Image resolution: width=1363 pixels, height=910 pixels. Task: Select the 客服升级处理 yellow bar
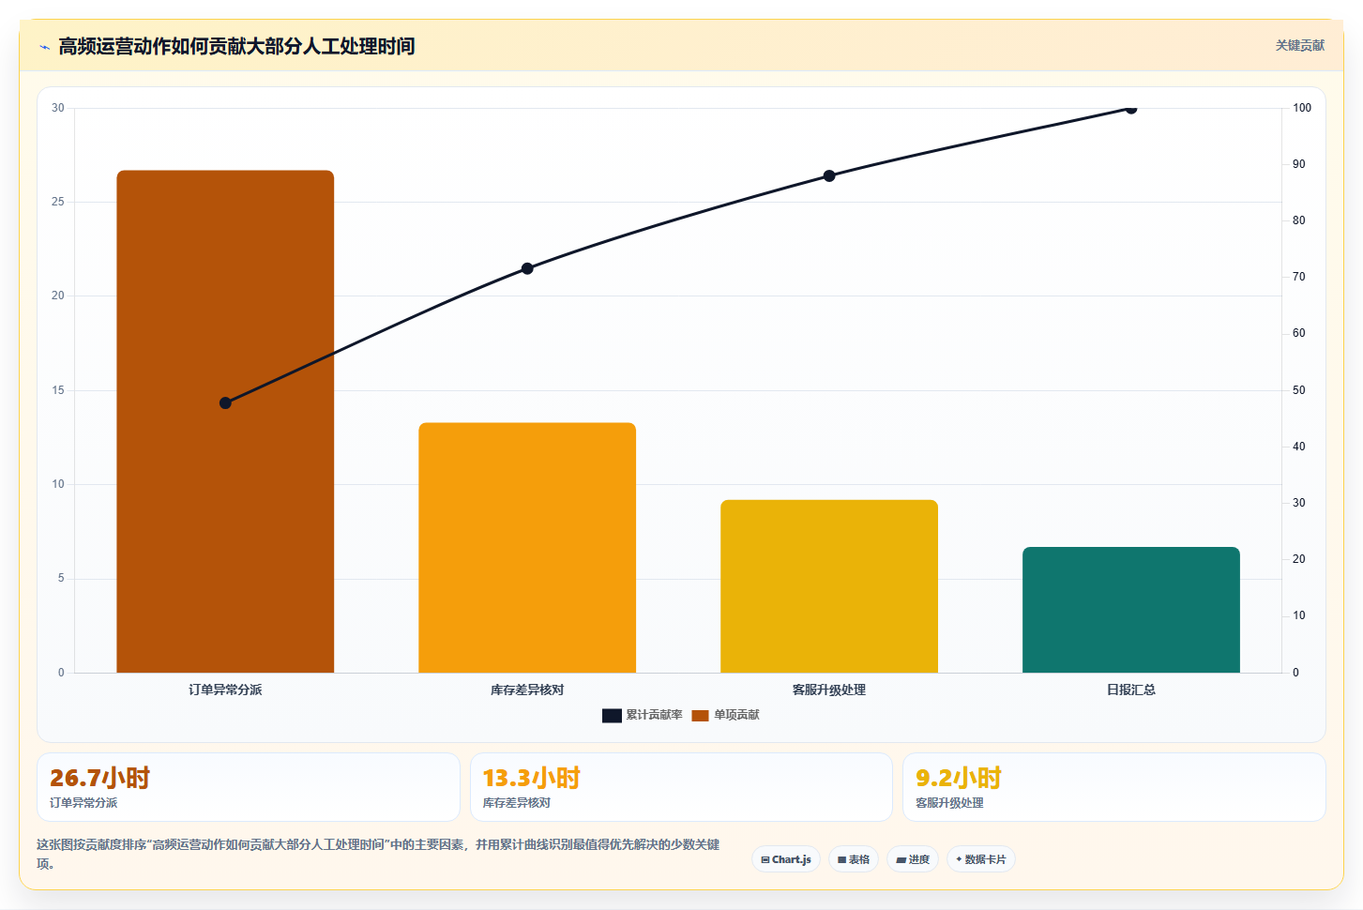[x=829, y=586]
